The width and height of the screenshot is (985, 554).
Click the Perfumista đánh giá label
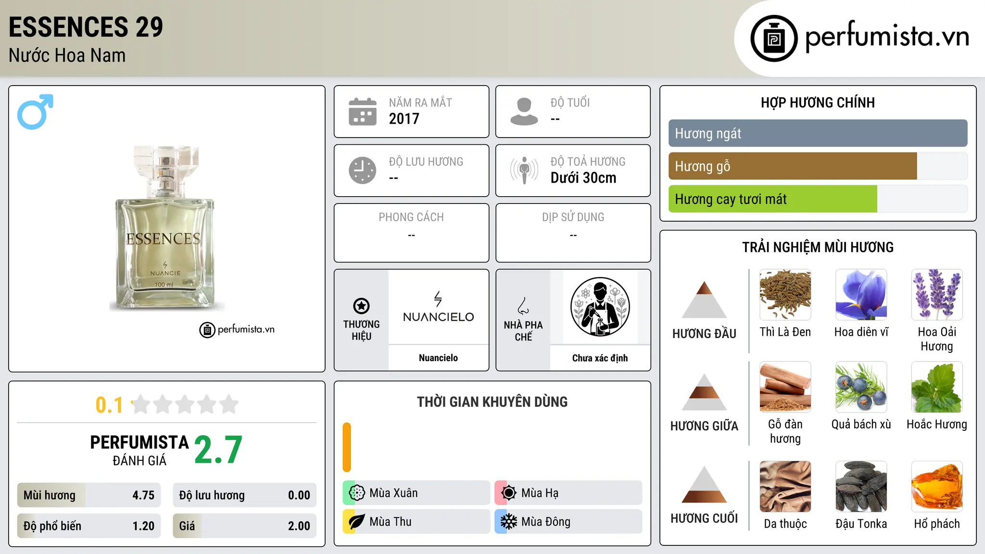[139, 450]
